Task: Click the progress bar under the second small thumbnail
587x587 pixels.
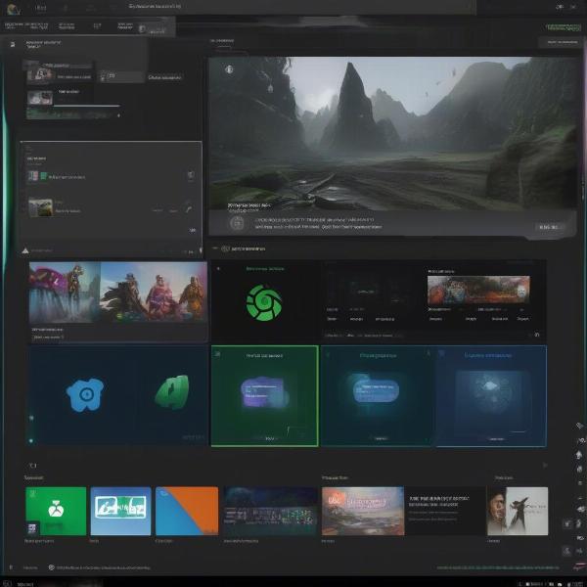Action: tap(86, 106)
